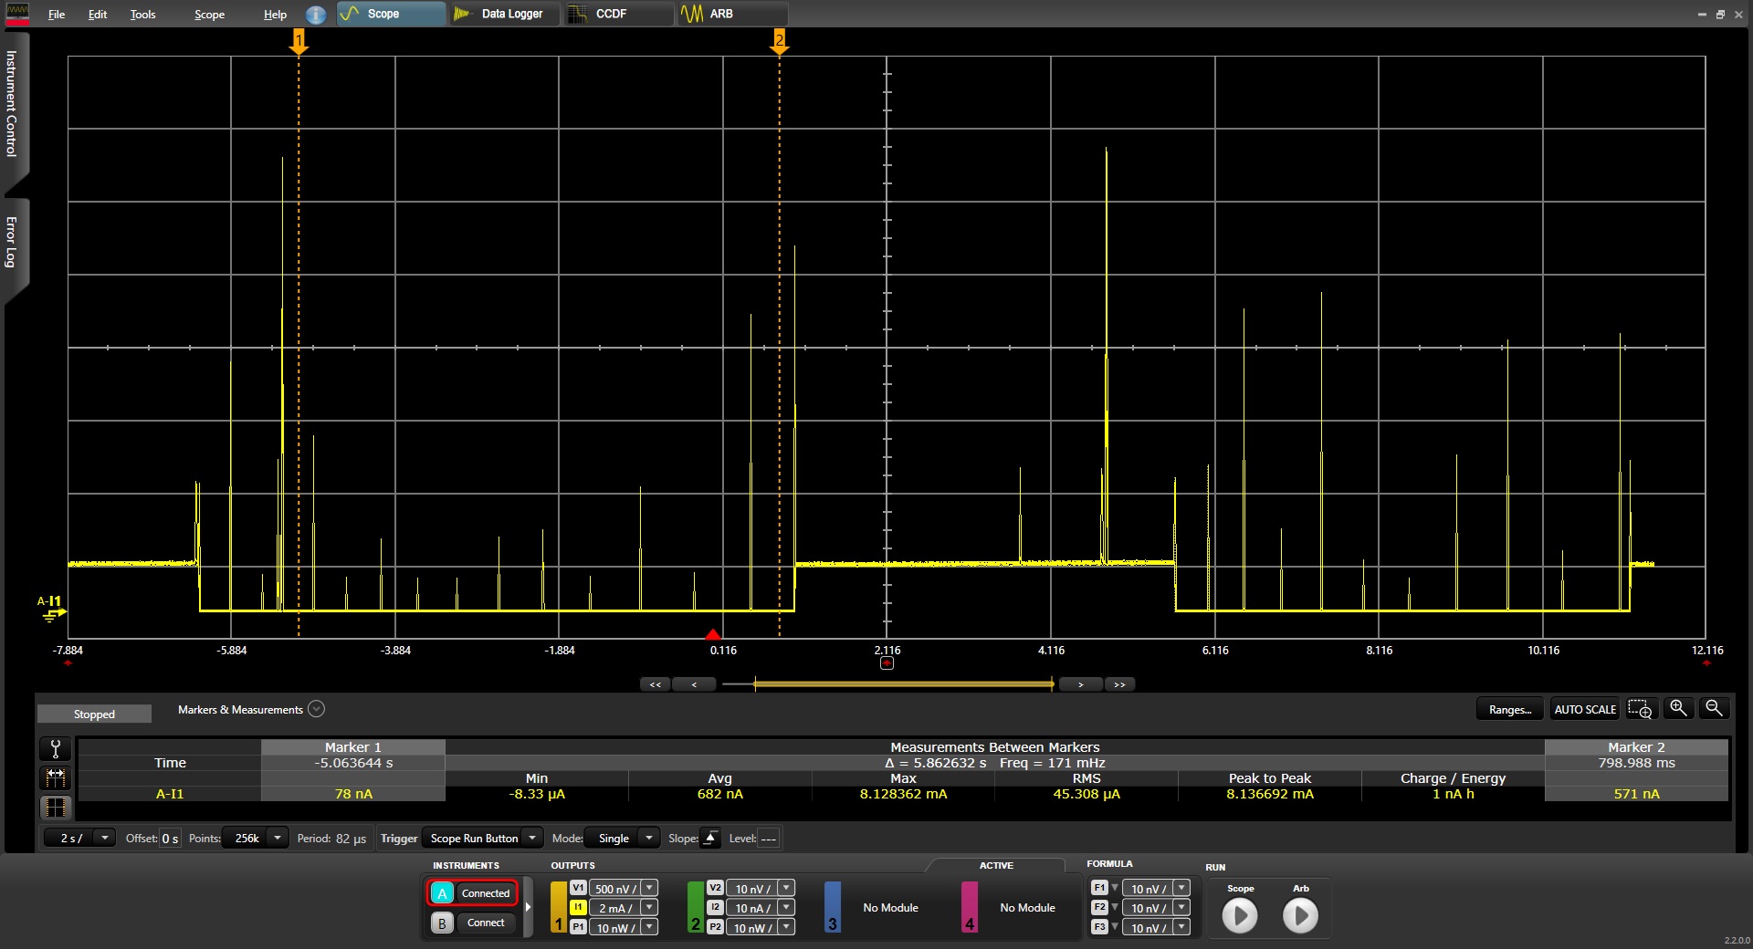Expand the Markers & Measurements chevron
1753x949 pixels.
coord(316,709)
